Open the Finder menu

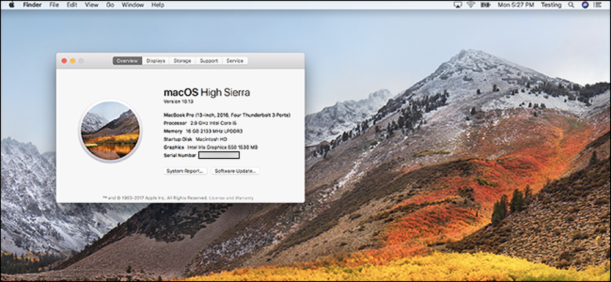[x=32, y=5]
